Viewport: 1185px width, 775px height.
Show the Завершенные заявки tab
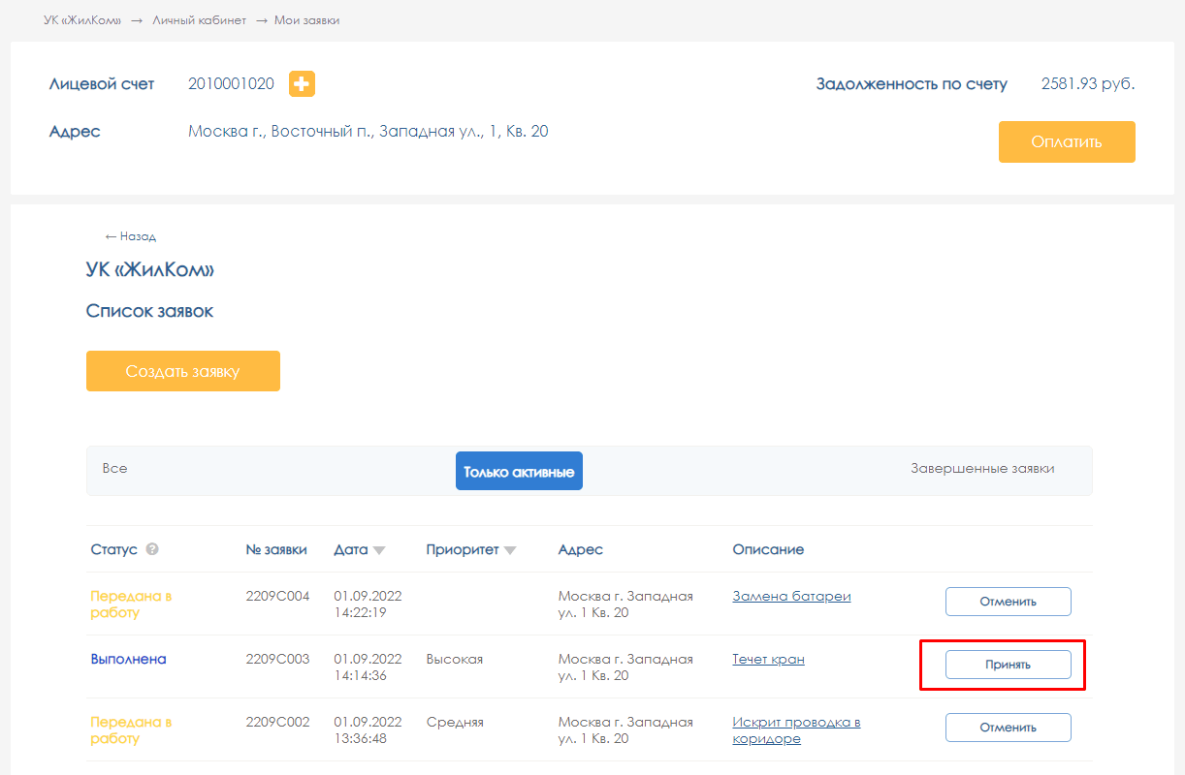pyautogui.click(x=981, y=469)
